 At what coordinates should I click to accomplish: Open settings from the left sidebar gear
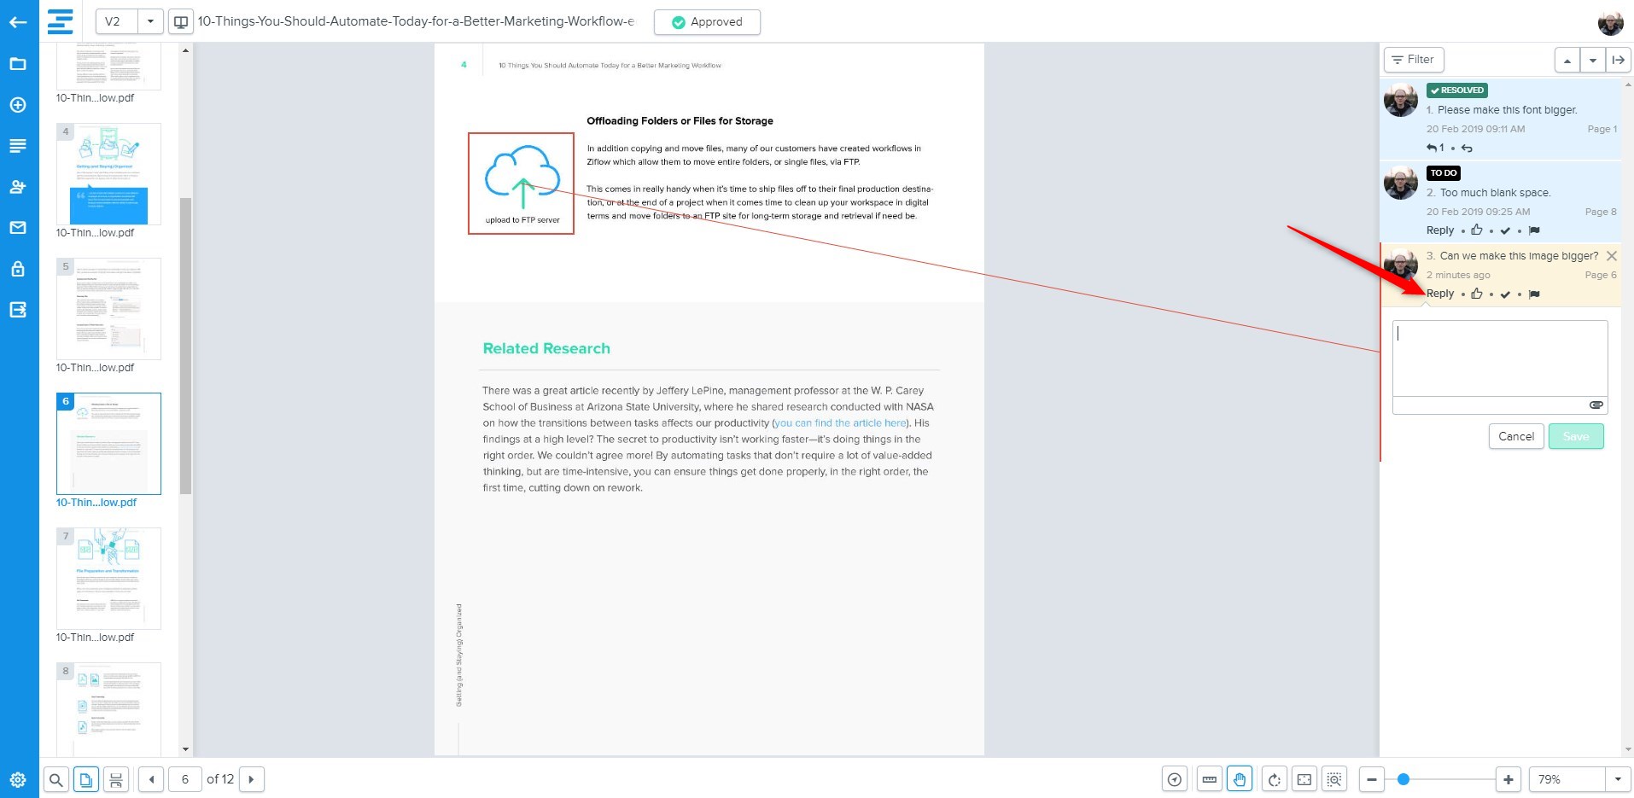coord(18,779)
